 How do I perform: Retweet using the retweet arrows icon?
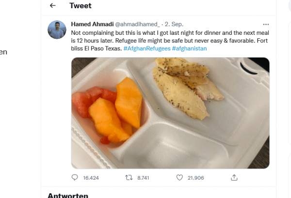pyautogui.click(x=129, y=178)
